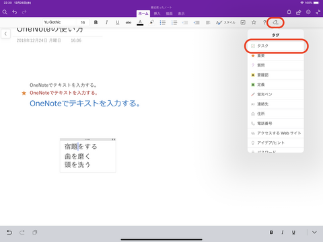Increase the indent level

[x=196, y=22]
